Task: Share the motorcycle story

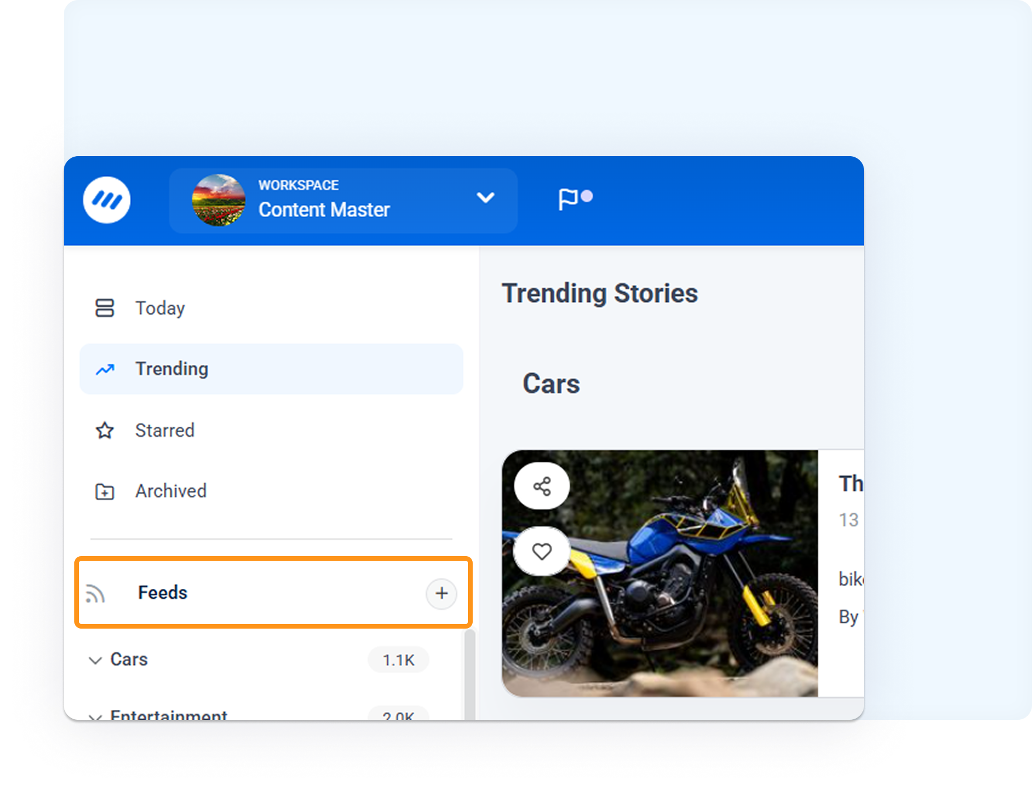Action: 542,487
